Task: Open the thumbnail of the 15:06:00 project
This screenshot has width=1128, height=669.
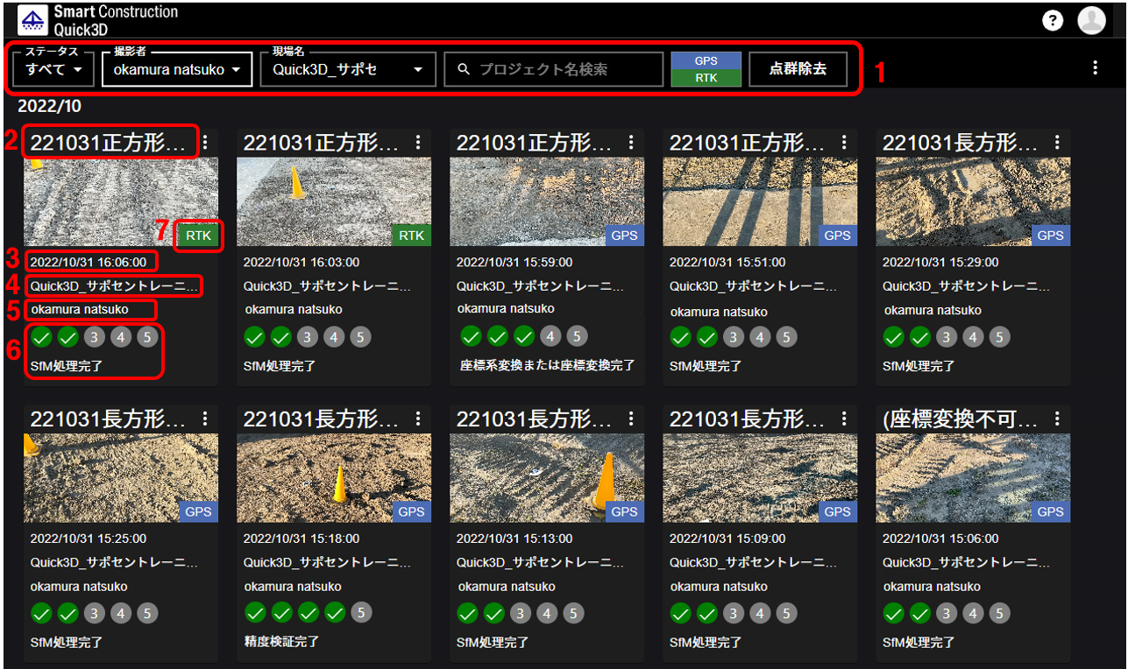Action: [x=973, y=478]
